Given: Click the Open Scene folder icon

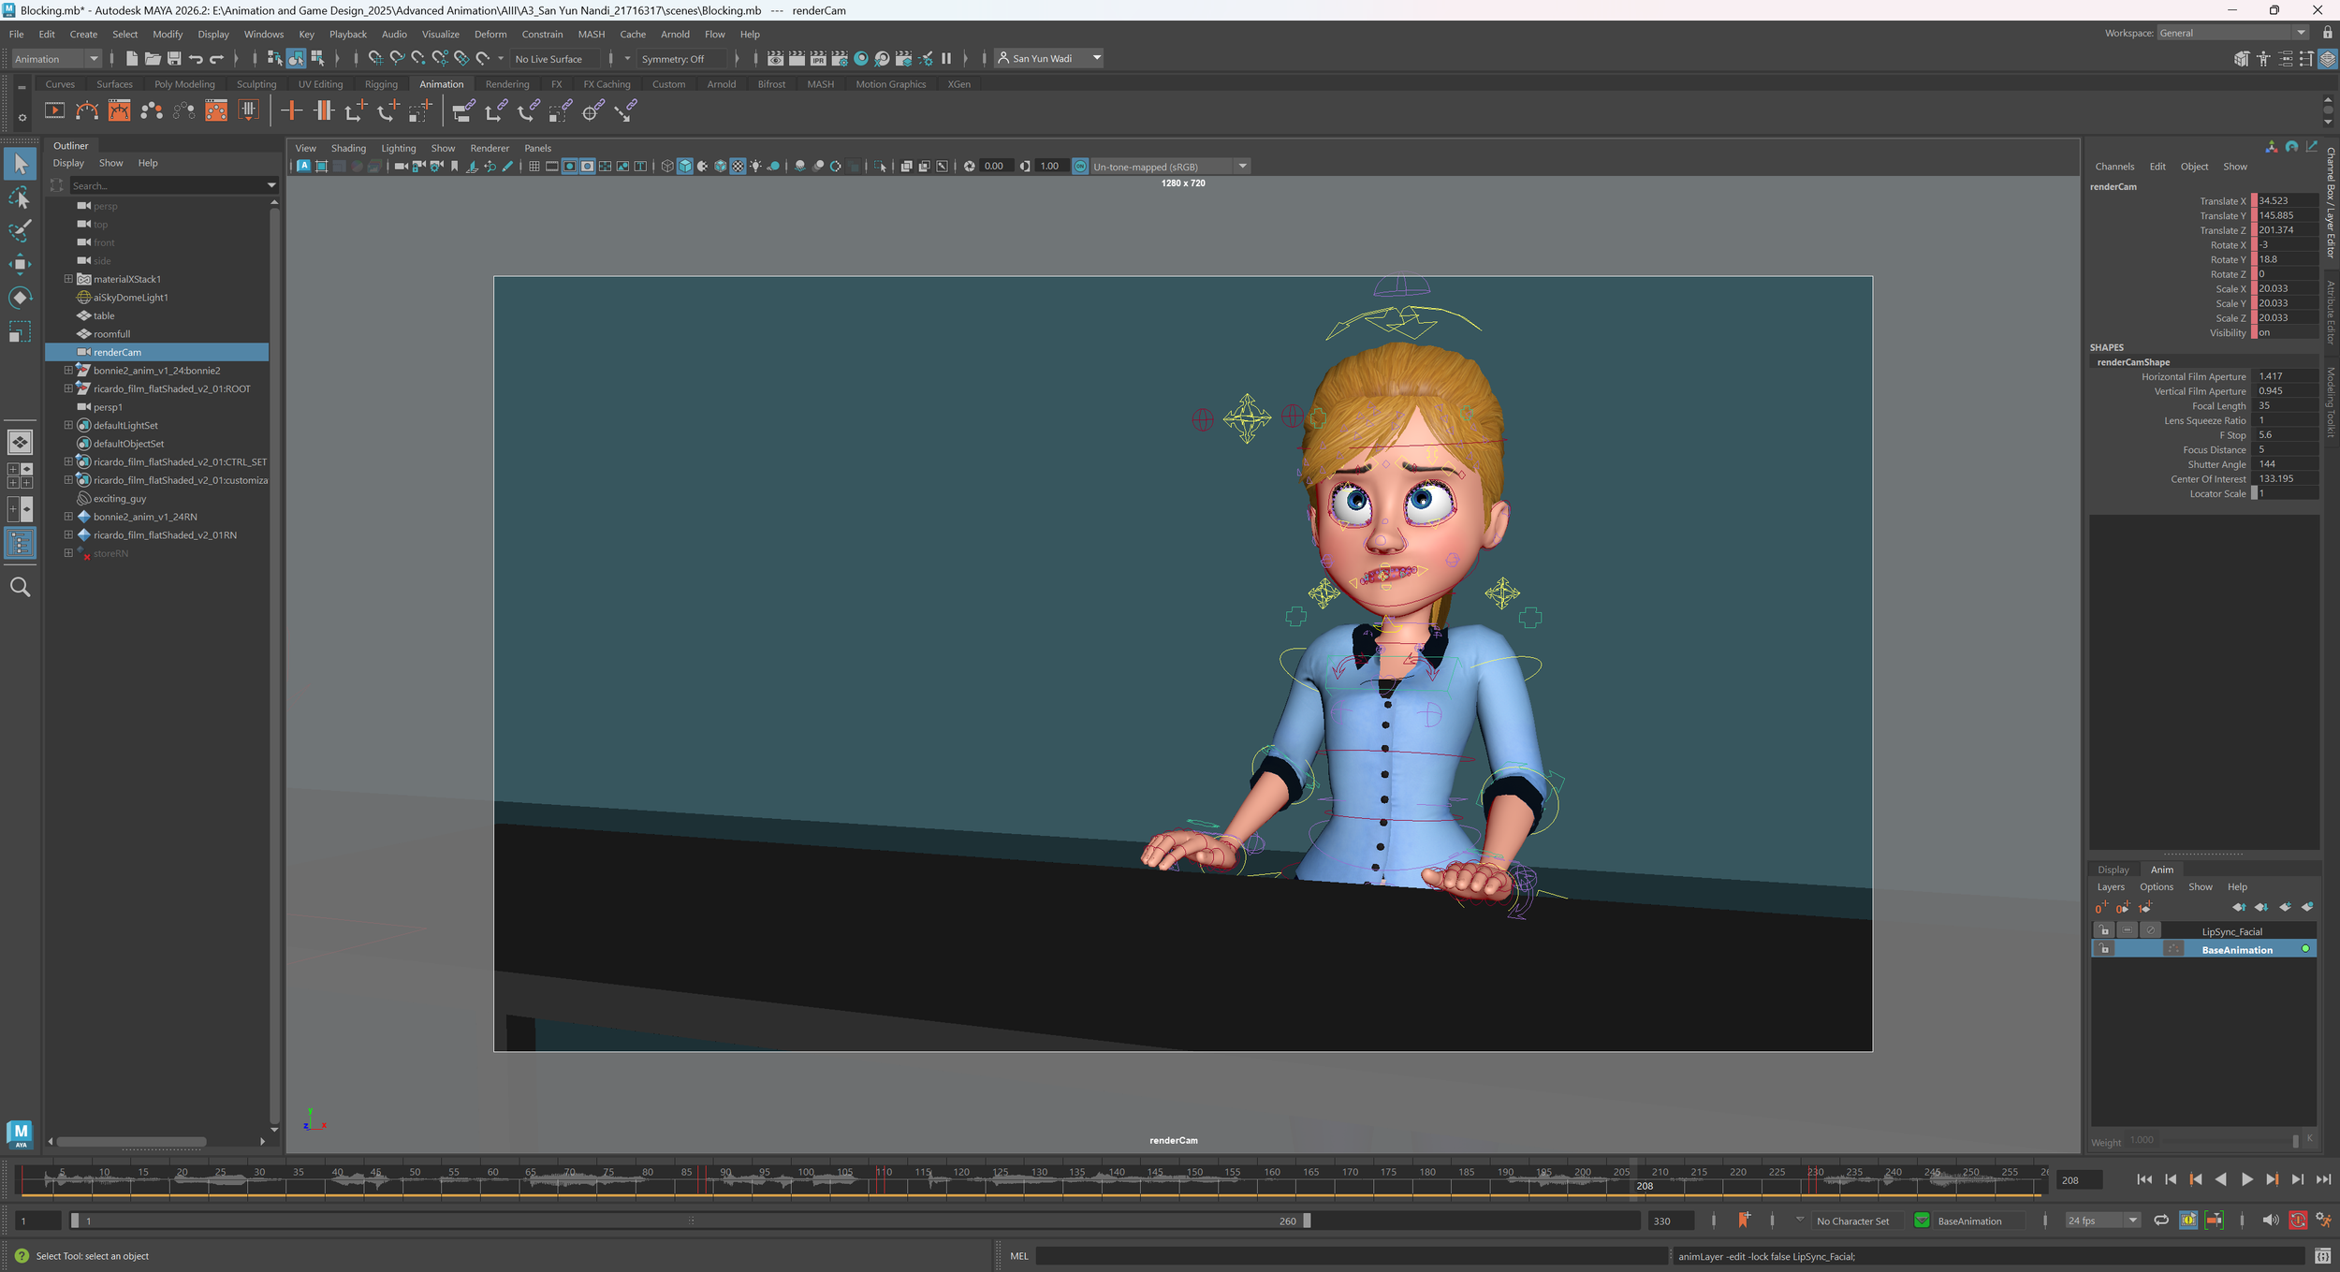Looking at the screenshot, I should click(153, 59).
